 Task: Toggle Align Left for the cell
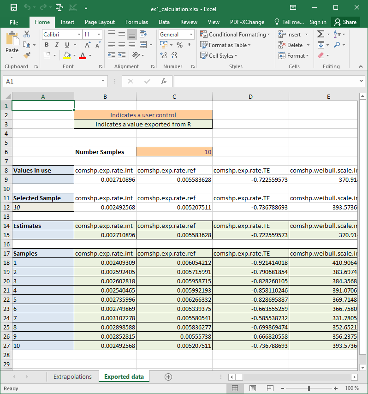pos(112,45)
